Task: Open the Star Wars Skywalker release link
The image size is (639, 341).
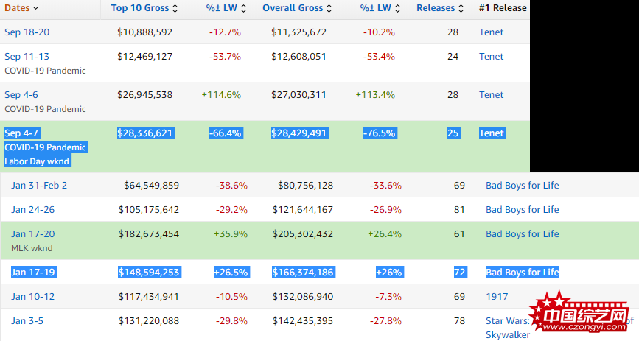Action: (x=508, y=328)
